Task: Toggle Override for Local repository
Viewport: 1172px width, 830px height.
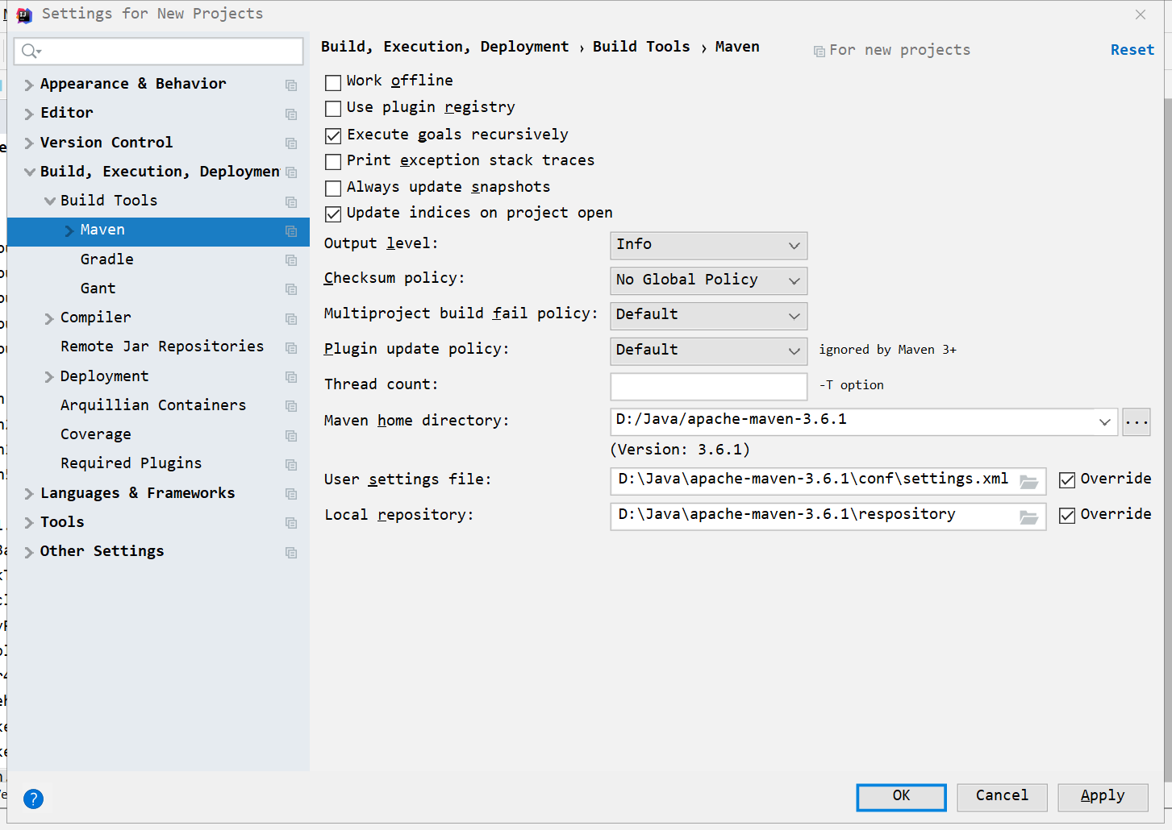Action: pyautogui.click(x=1067, y=516)
